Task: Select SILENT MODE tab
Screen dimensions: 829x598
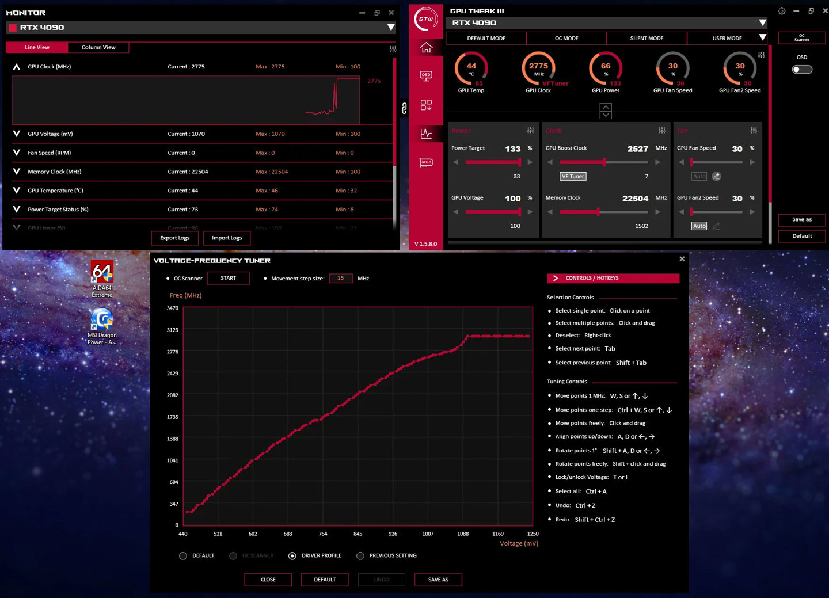Action: (x=647, y=38)
